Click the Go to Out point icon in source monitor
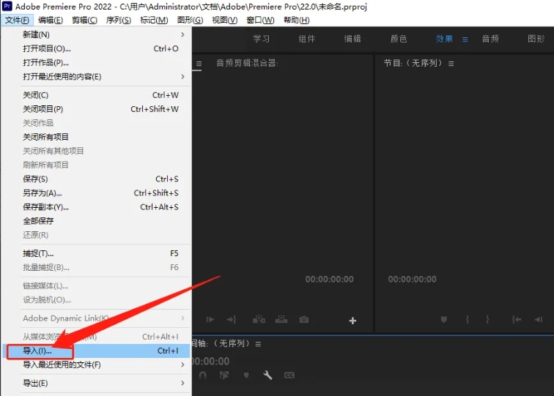 click(x=232, y=320)
